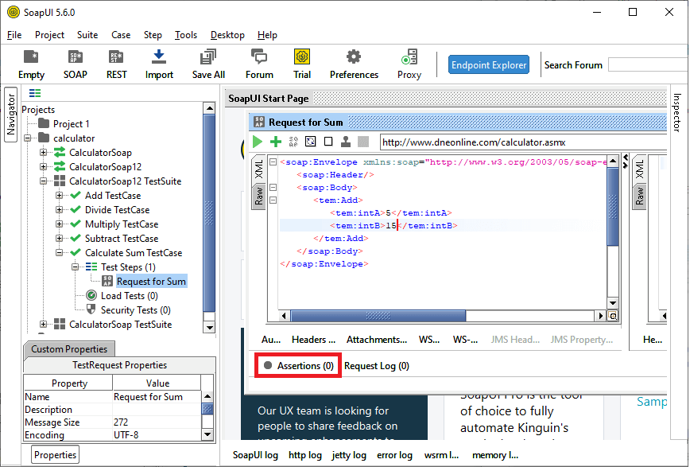Create new REST project
690x467 pixels.
tap(116, 64)
